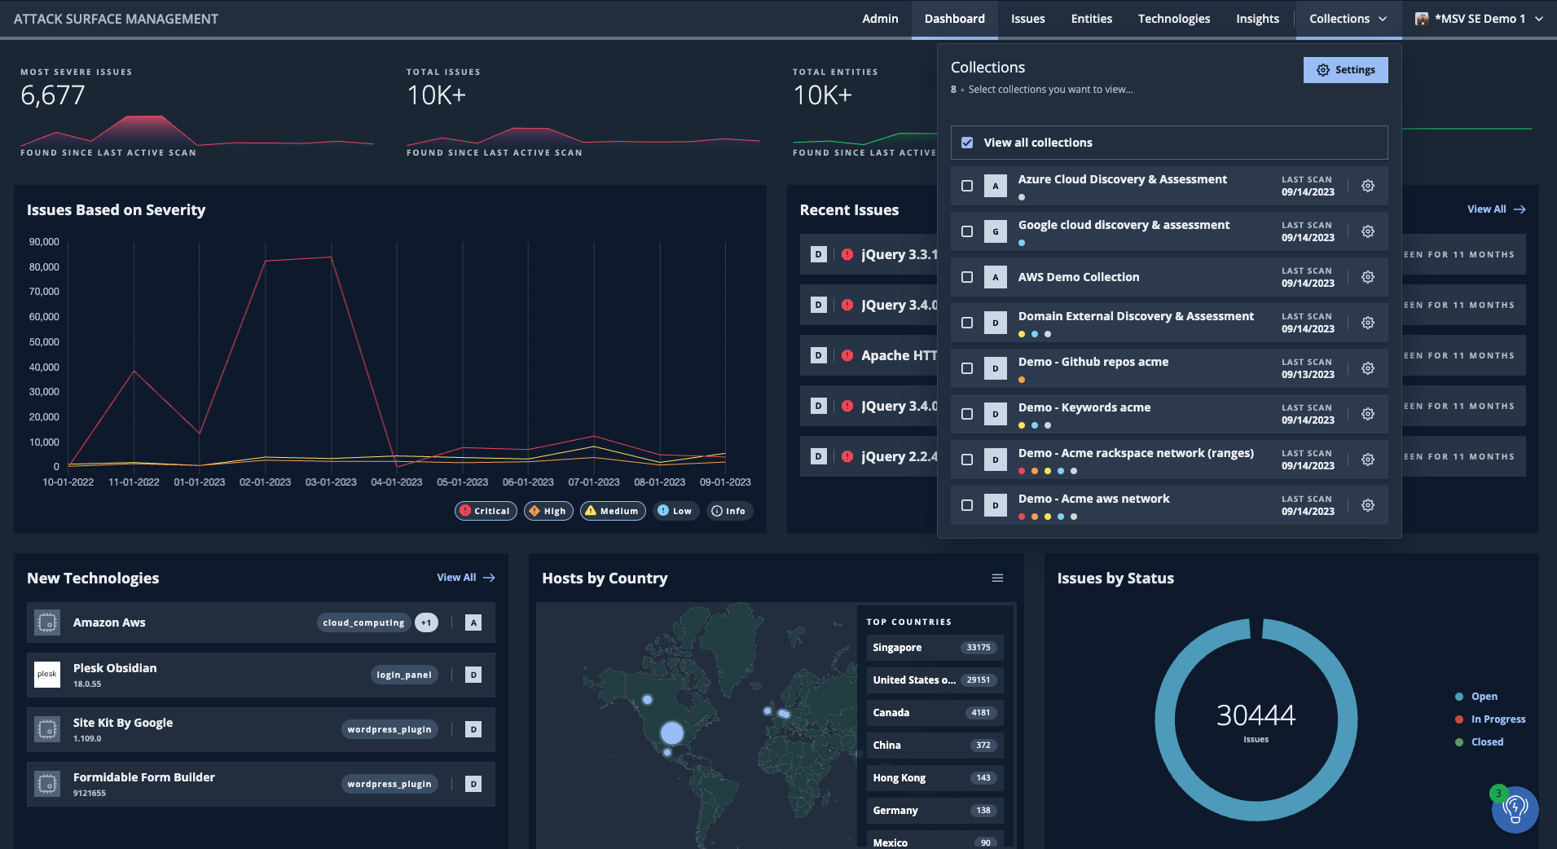
Task: Toggle High severity in chart legend
Action: [548, 511]
